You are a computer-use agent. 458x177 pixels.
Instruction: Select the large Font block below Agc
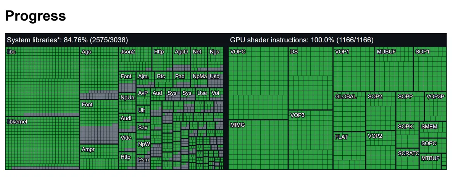click(99, 122)
